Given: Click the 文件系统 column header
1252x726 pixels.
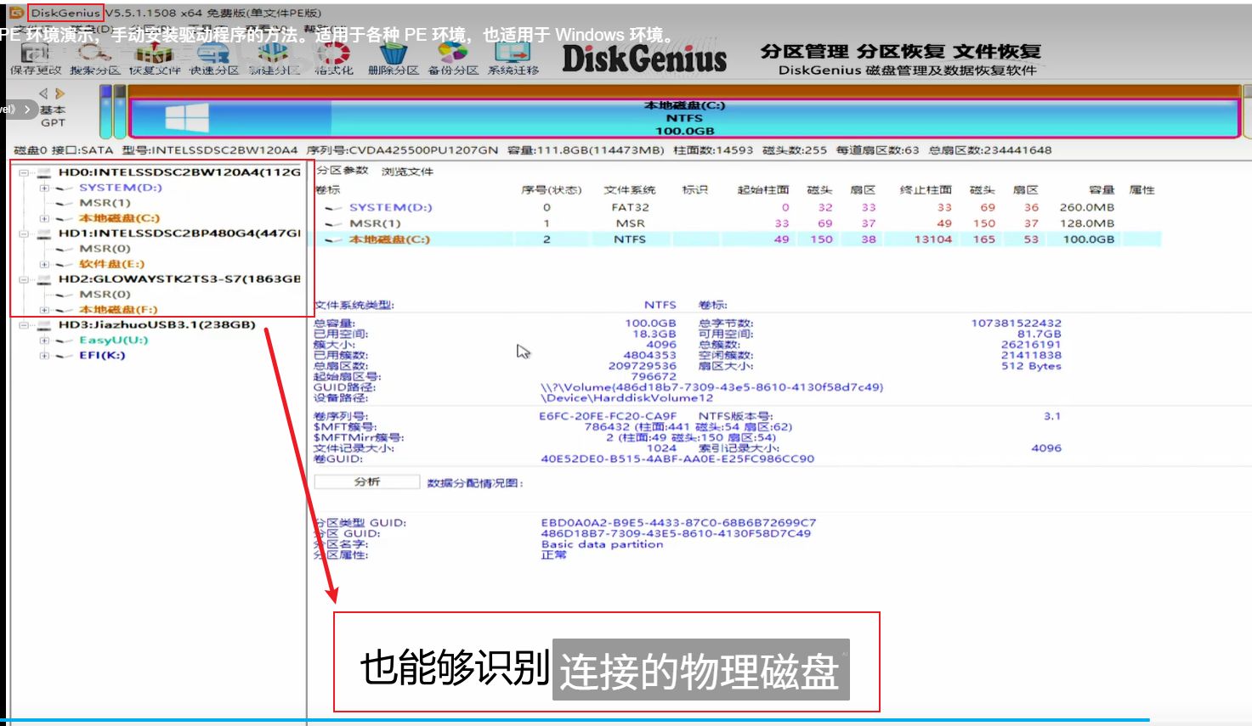Looking at the screenshot, I should click(630, 190).
